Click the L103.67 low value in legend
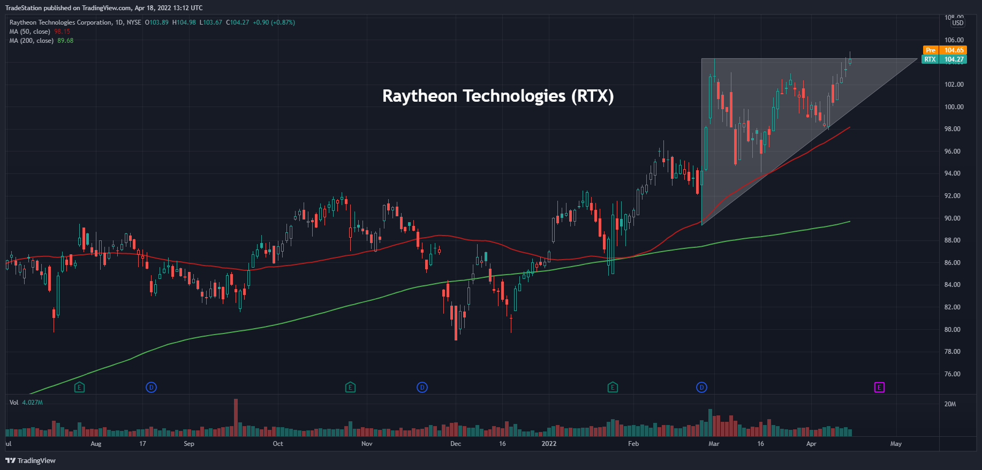This screenshot has height=470, width=982. 210,22
